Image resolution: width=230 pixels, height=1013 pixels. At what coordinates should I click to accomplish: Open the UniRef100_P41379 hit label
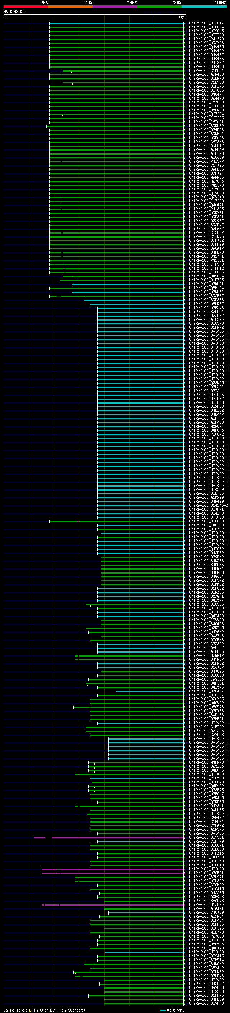pos(206,39)
